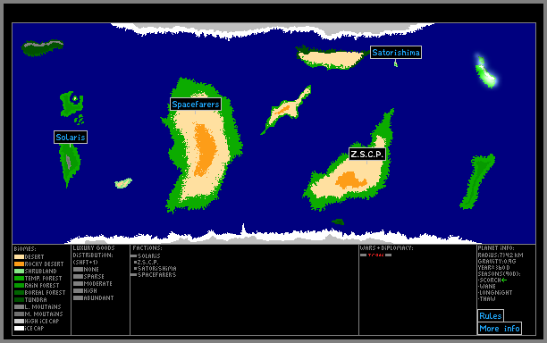Click the Desert biome color swatch
The height and width of the screenshot is (343, 547).
pos(19,257)
